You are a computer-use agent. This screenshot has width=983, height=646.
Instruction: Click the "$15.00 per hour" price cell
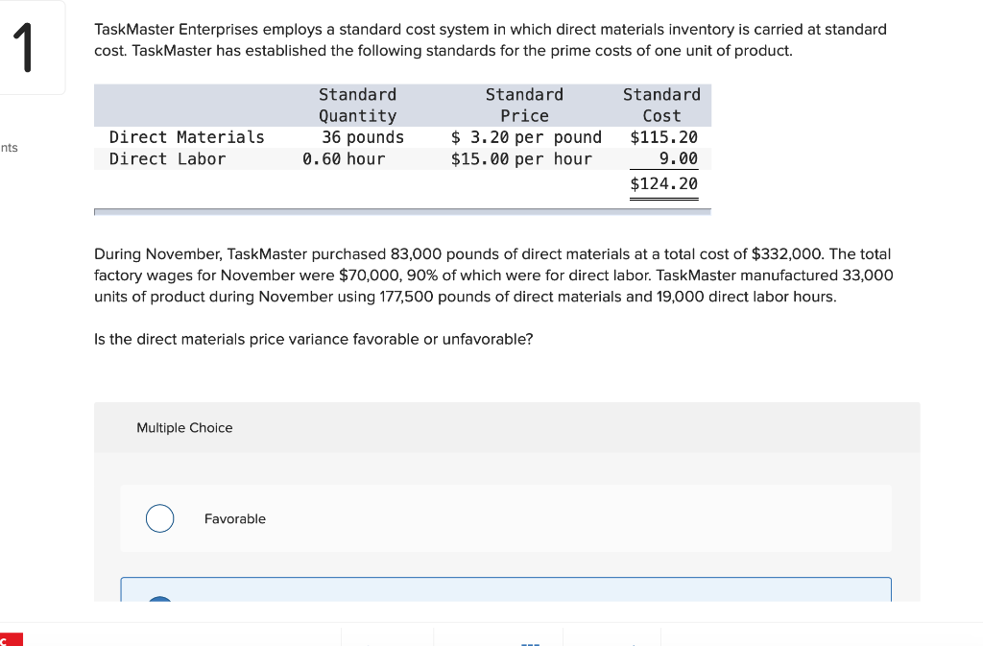521,159
